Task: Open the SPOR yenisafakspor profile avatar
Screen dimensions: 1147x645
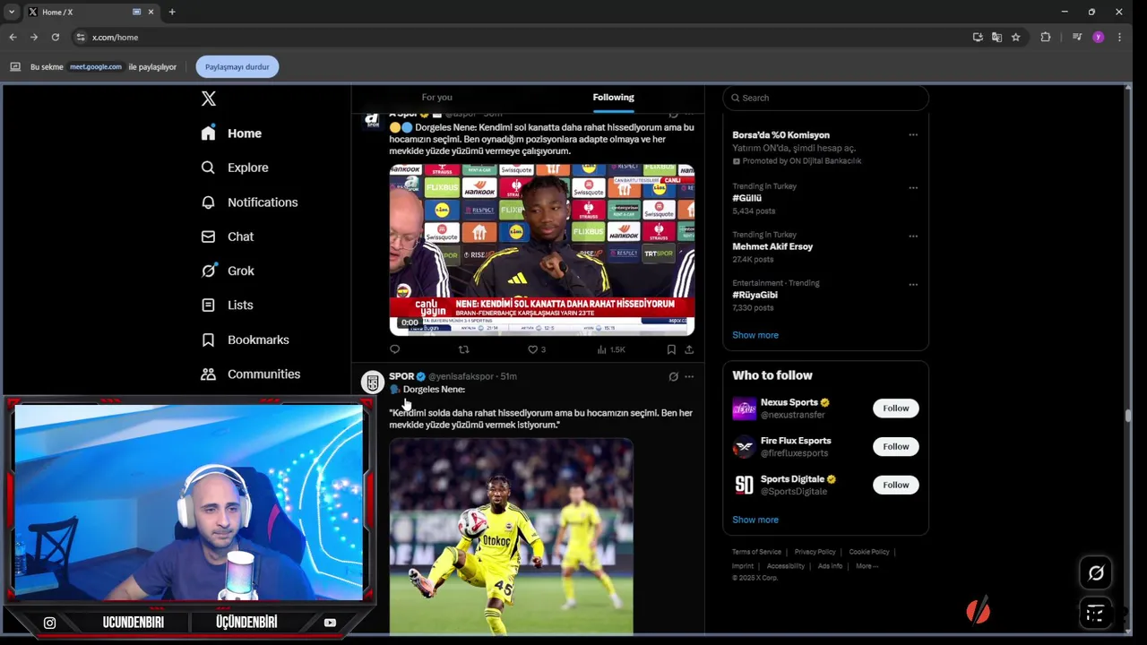Action: click(372, 383)
